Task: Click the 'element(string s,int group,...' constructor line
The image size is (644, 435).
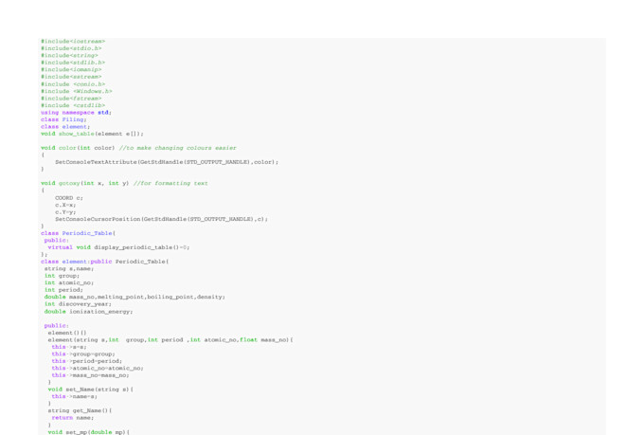Action: click(170, 340)
